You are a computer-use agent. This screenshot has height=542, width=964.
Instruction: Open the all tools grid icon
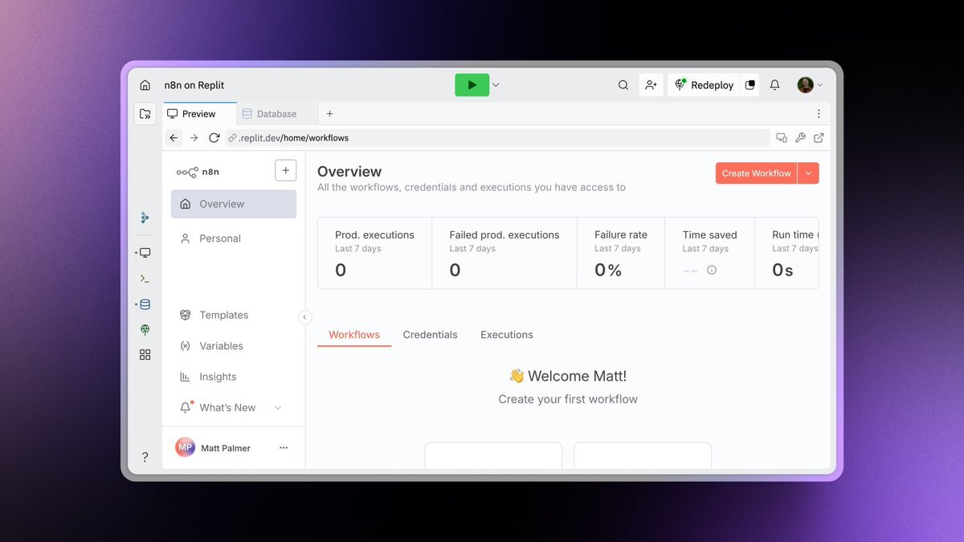click(x=145, y=355)
